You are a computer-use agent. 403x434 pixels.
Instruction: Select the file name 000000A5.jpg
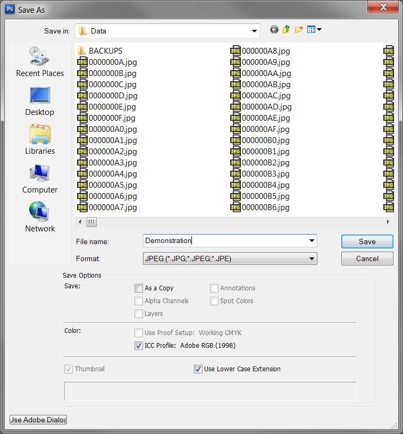click(113, 185)
